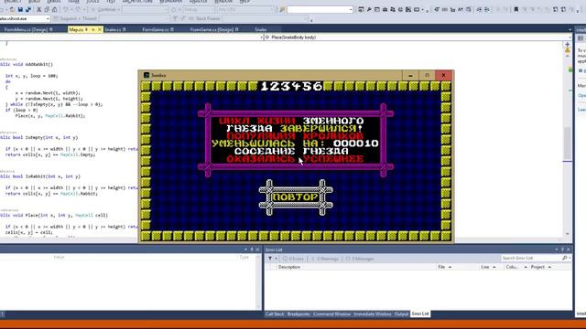Click the IsEmpty(int x, int y) method signature
This screenshot has width=586, height=329.
coord(51,138)
